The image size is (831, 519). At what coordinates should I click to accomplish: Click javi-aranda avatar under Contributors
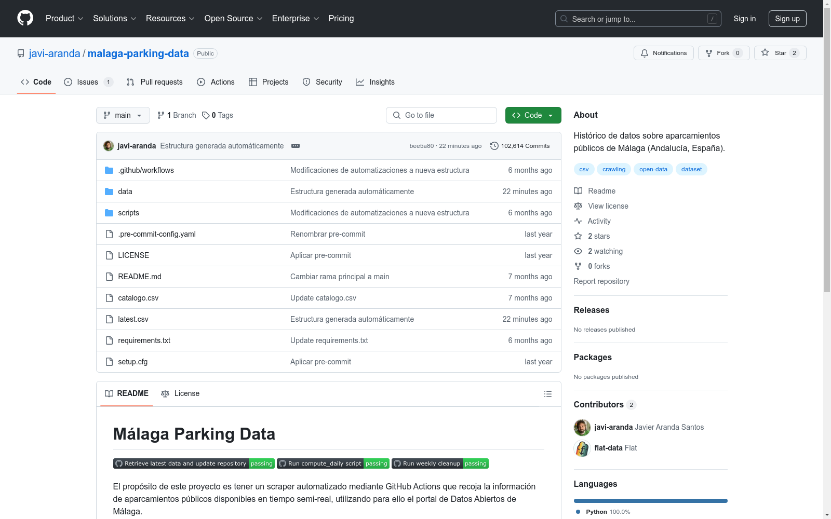[x=582, y=427]
